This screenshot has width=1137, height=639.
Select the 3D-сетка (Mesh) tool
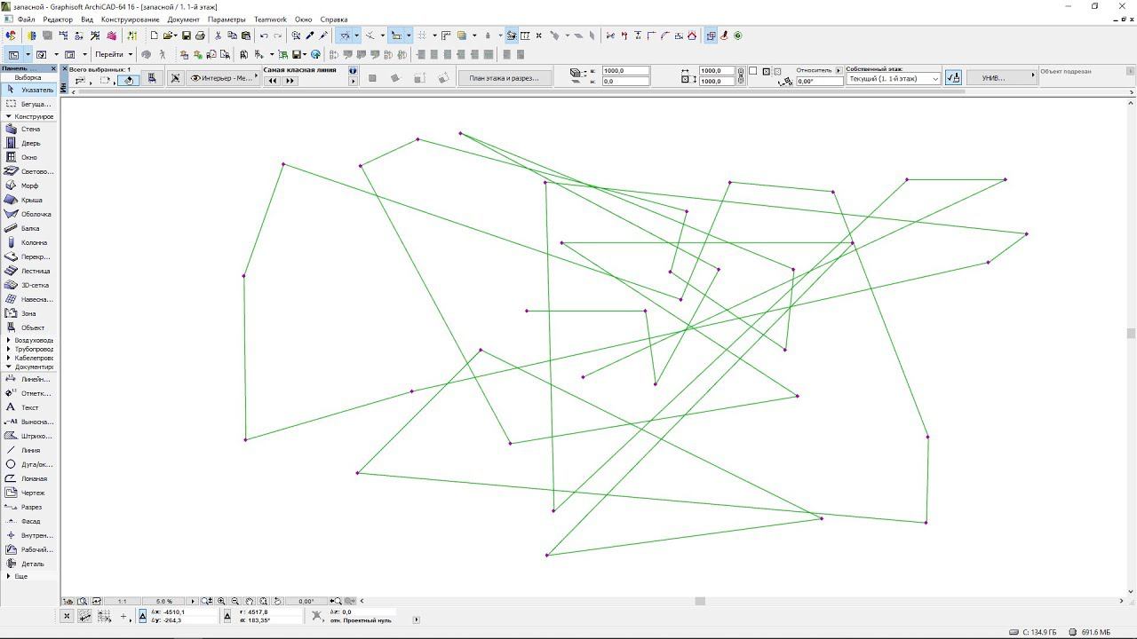(29, 285)
